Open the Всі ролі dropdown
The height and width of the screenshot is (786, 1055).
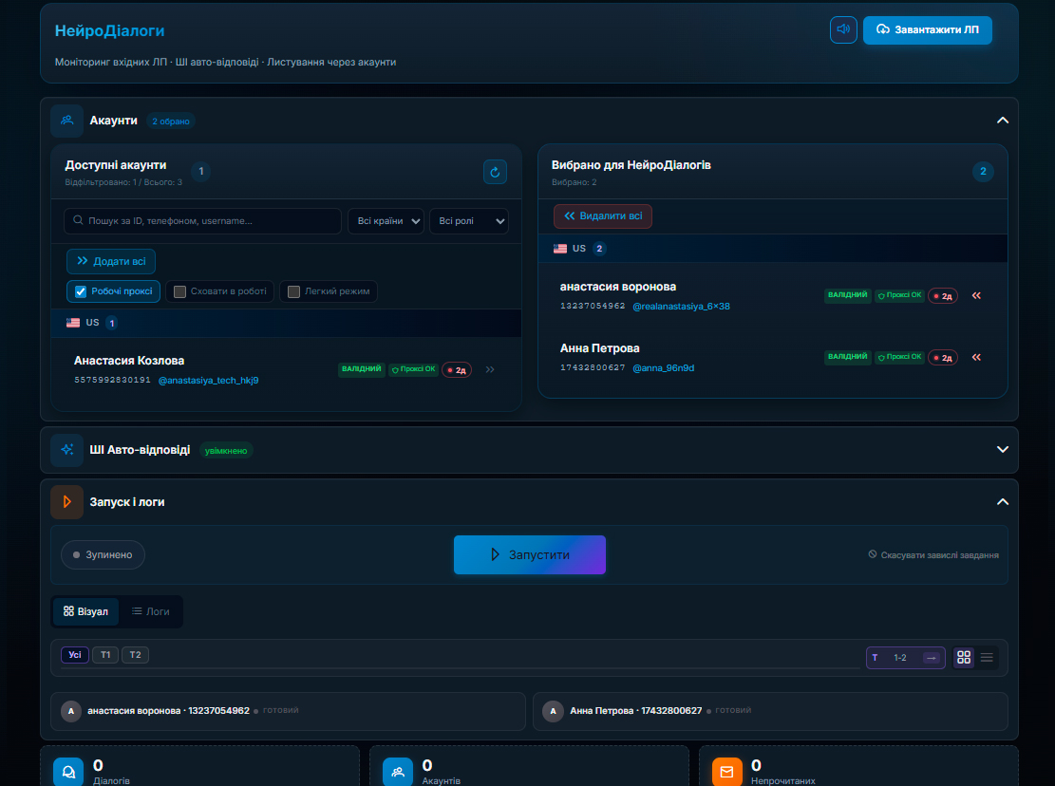pos(469,221)
